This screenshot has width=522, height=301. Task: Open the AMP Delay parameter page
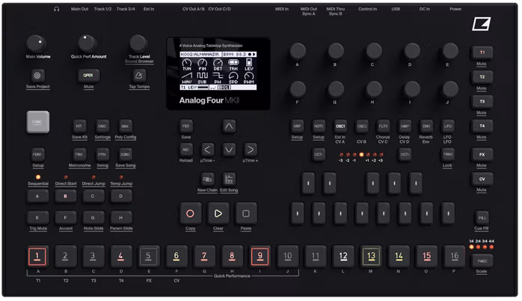tap(405, 127)
